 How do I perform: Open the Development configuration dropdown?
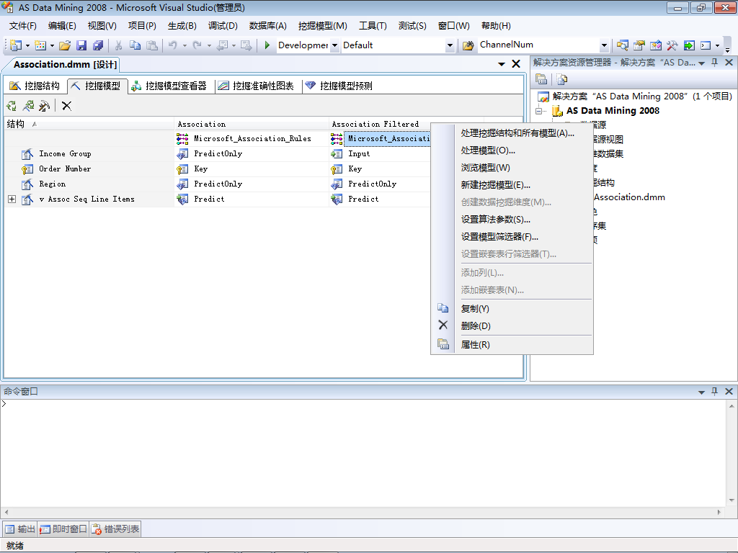coord(334,45)
